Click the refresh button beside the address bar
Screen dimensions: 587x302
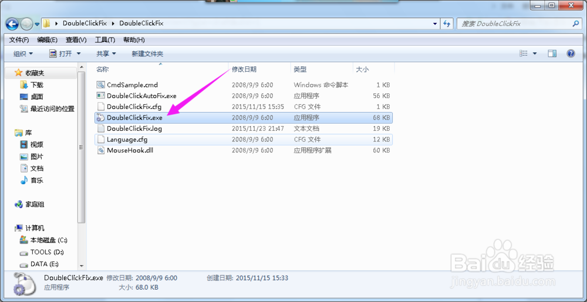tap(446, 23)
